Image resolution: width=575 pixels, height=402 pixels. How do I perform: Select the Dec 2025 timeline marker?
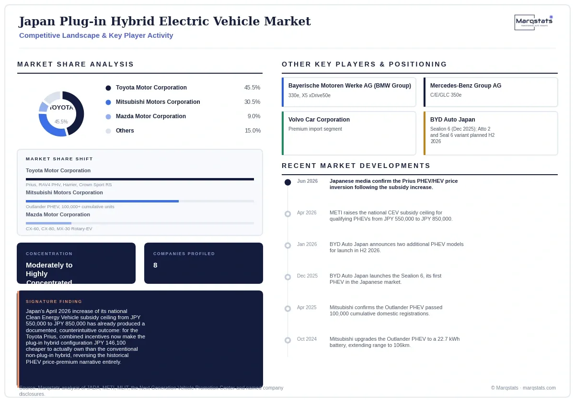pyautogui.click(x=287, y=277)
